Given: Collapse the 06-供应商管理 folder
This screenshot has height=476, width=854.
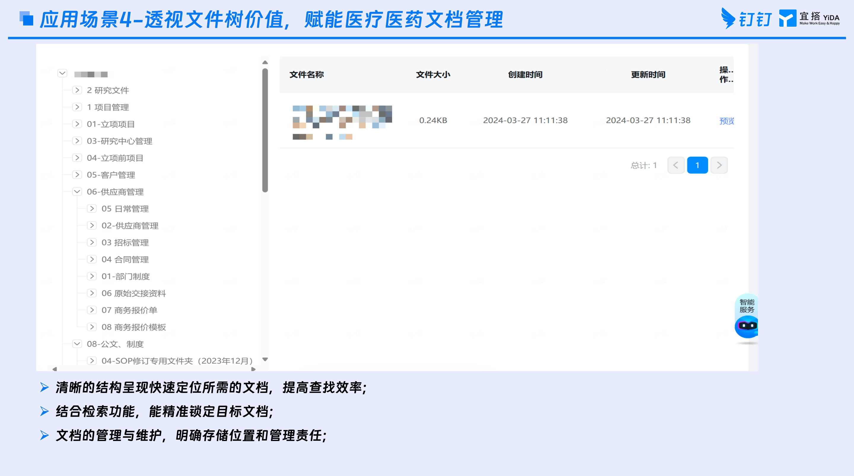Looking at the screenshot, I should tap(77, 191).
